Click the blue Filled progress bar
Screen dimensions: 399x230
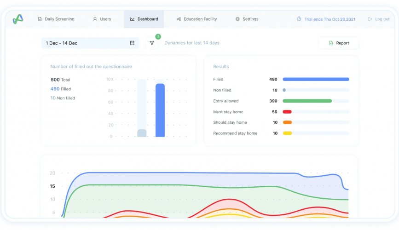coord(316,80)
